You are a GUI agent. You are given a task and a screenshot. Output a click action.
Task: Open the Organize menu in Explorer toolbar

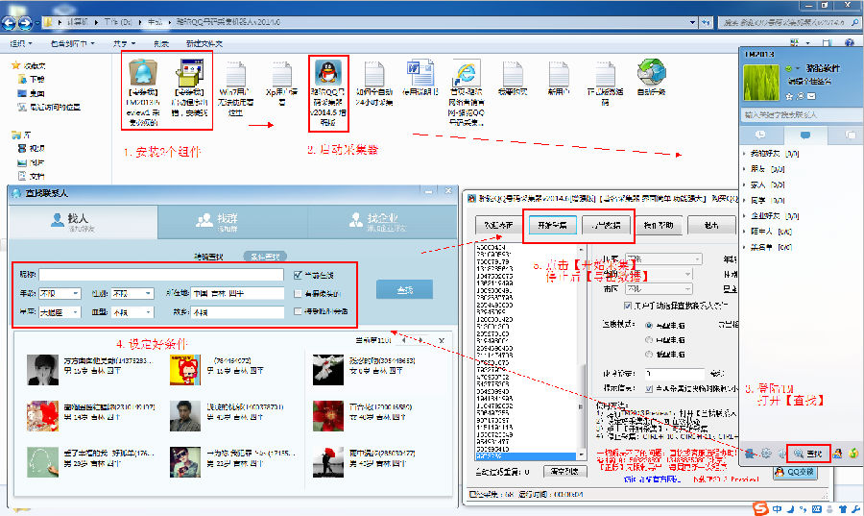coord(21,43)
